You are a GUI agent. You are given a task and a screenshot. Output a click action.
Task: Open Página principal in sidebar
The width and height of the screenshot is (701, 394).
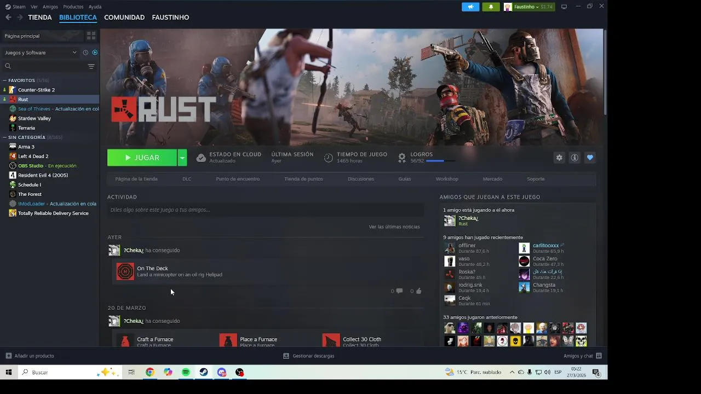tap(42, 36)
